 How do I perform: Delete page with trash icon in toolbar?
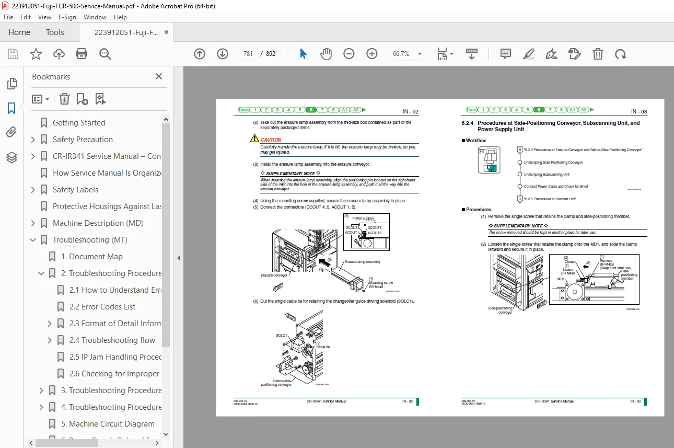point(598,54)
